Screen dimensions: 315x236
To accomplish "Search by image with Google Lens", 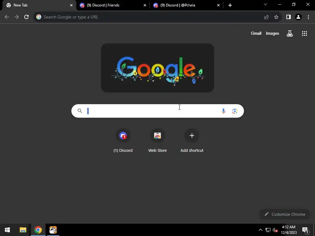I will tap(235, 111).
